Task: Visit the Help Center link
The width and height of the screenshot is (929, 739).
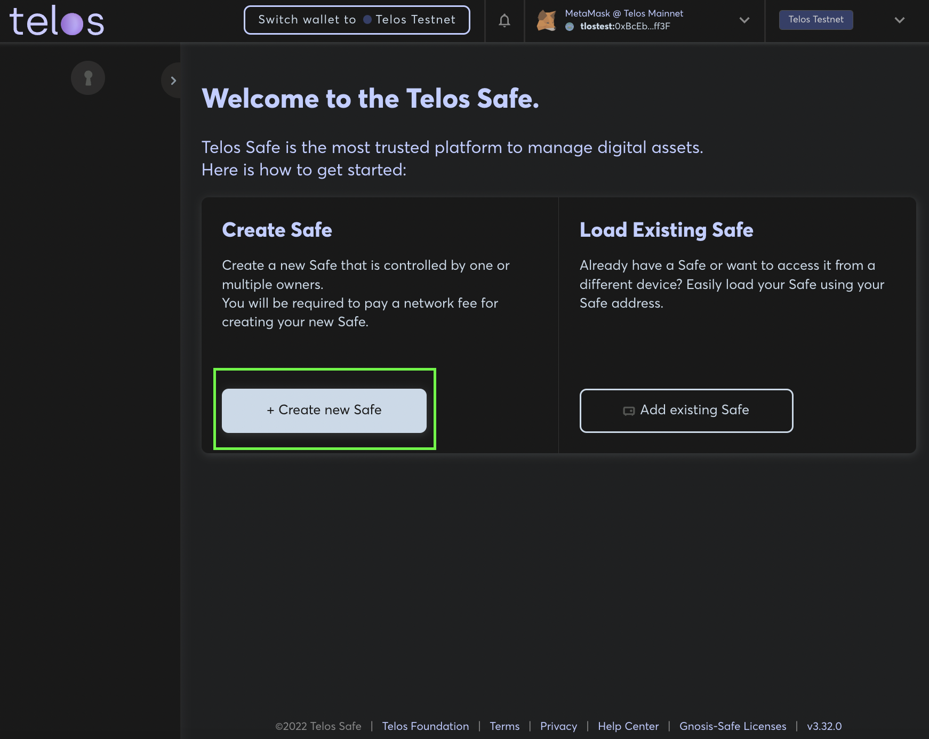Action: point(628,726)
